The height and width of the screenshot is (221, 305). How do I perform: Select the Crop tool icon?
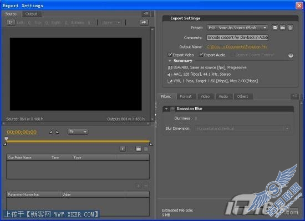[x=11, y=23]
